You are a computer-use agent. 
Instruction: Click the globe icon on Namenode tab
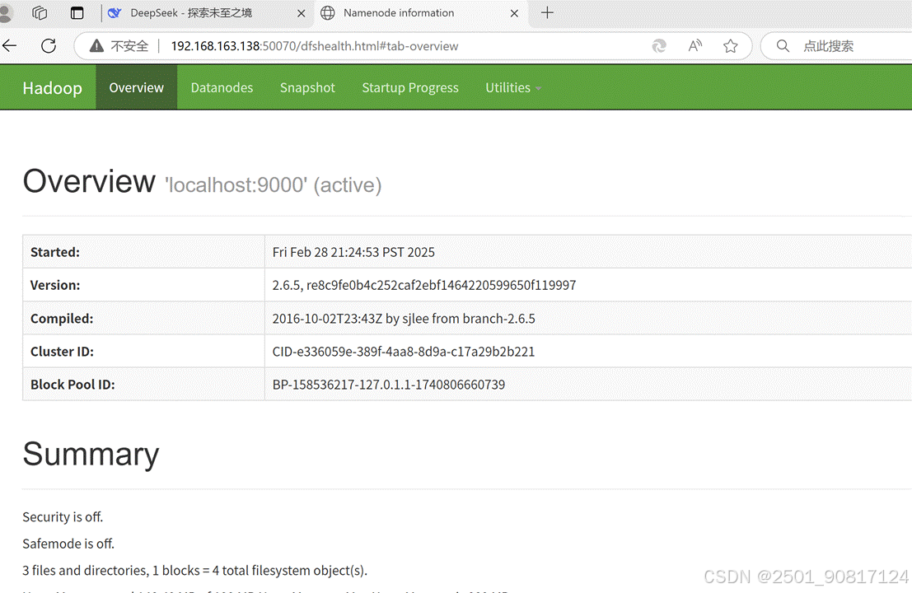tap(328, 13)
